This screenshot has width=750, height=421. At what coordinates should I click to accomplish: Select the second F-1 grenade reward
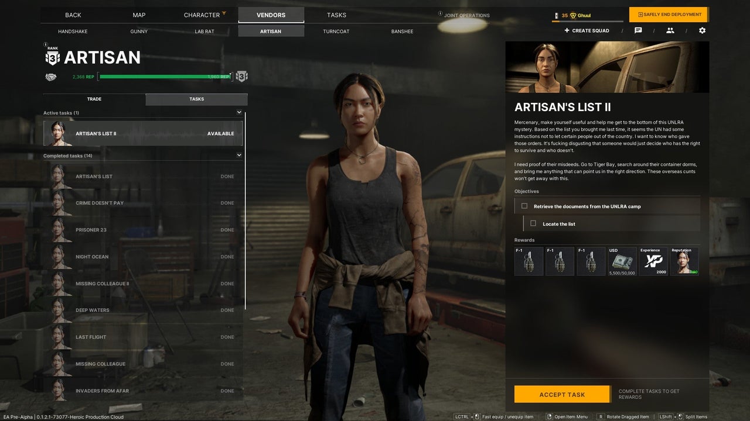coord(560,261)
